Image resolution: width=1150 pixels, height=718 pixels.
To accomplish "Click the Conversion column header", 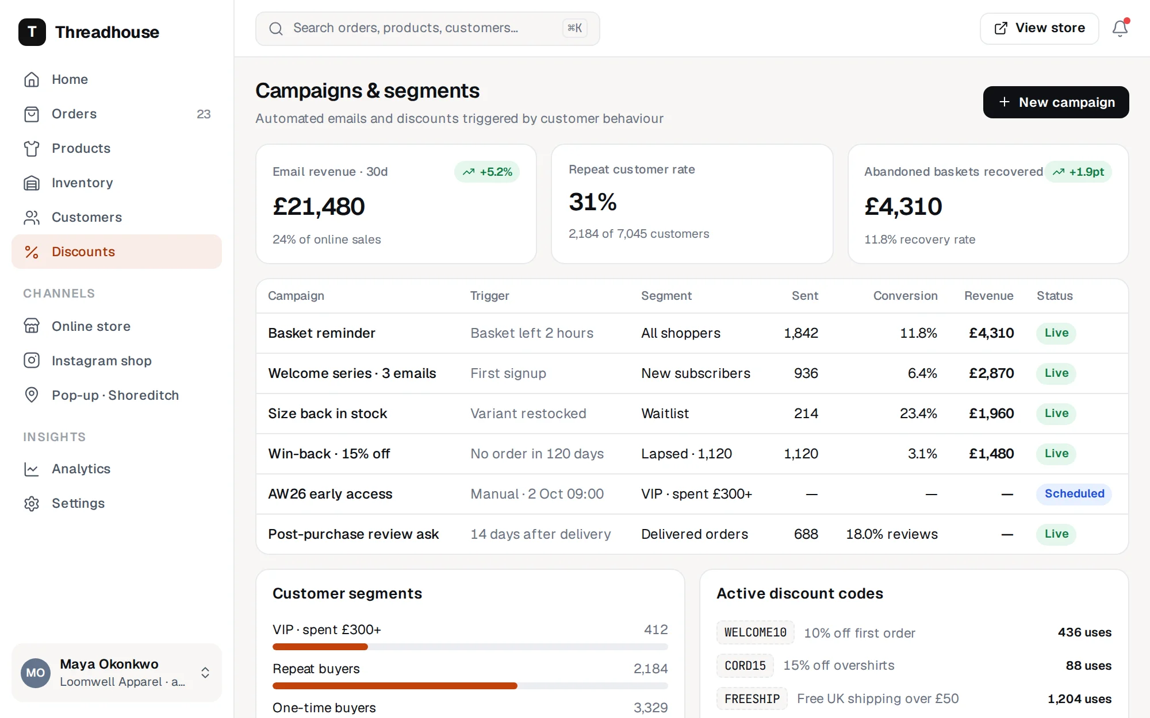I will pos(905,296).
